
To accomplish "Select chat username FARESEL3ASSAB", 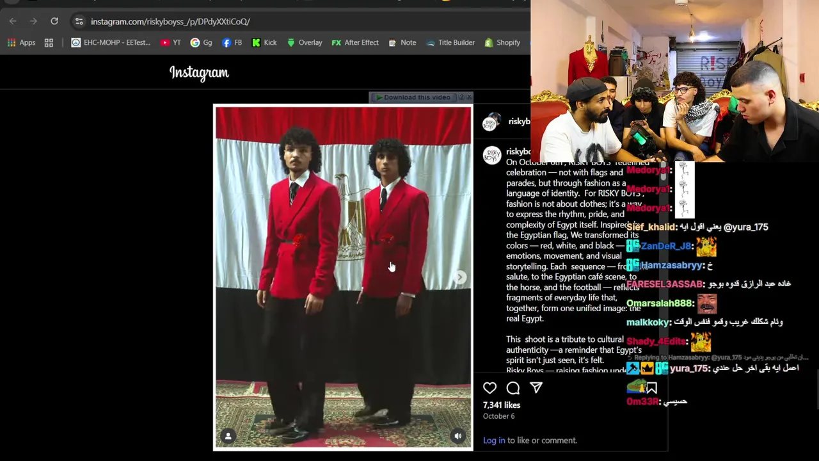I will pyautogui.click(x=665, y=284).
